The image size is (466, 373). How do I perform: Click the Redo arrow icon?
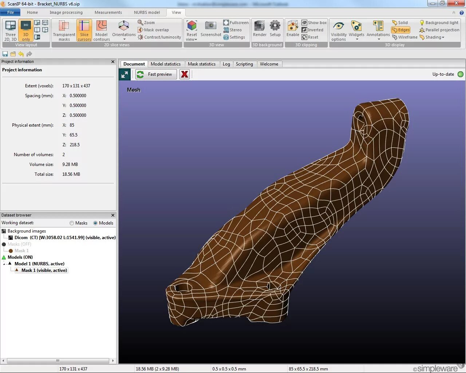pos(29,54)
